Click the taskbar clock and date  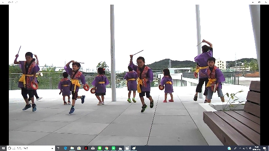[257, 148]
